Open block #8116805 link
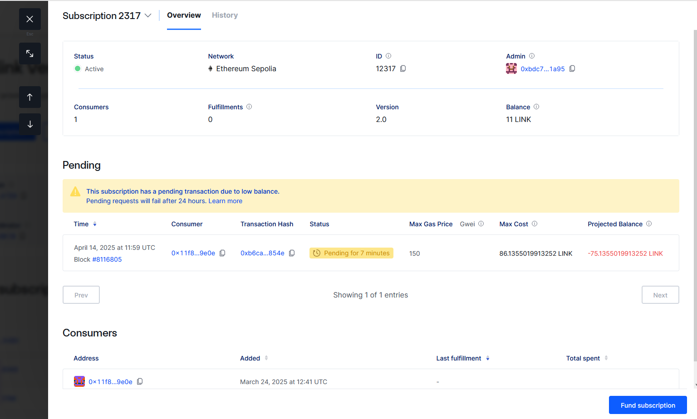Screen dimensions: 697x419 pyautogui.click(x=107, y=259)
